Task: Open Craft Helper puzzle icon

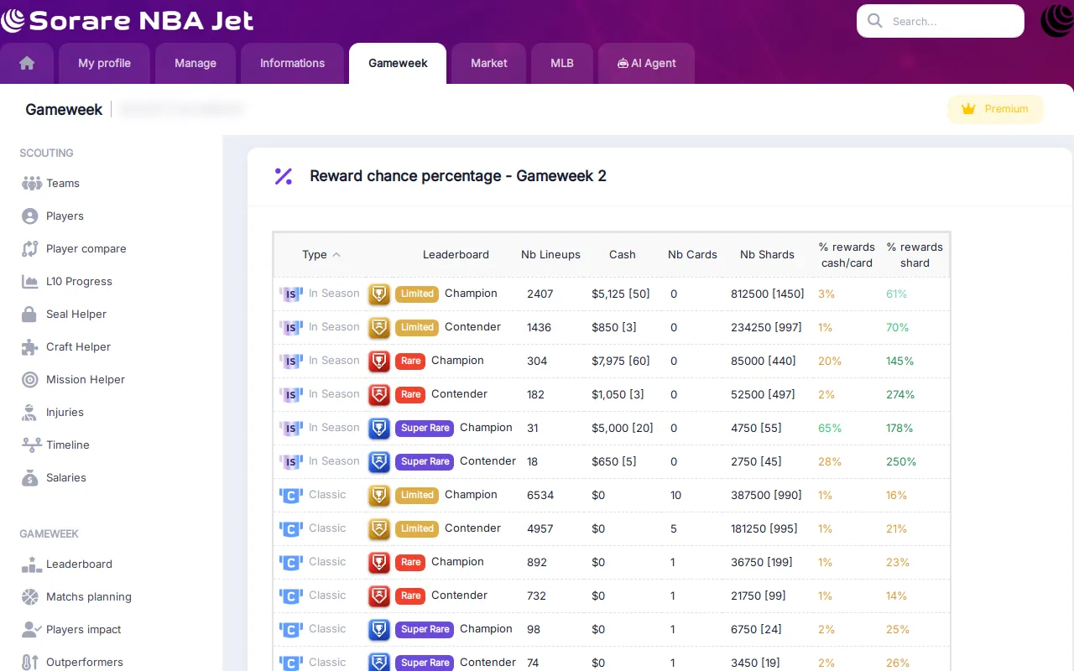Action: (x=30, y=346)
